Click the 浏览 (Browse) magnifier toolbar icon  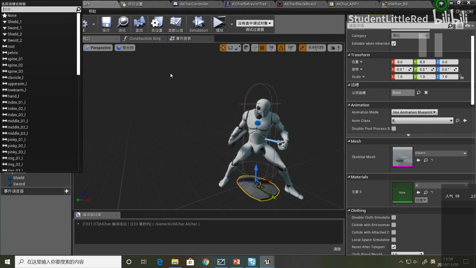(x=122, y=24)
